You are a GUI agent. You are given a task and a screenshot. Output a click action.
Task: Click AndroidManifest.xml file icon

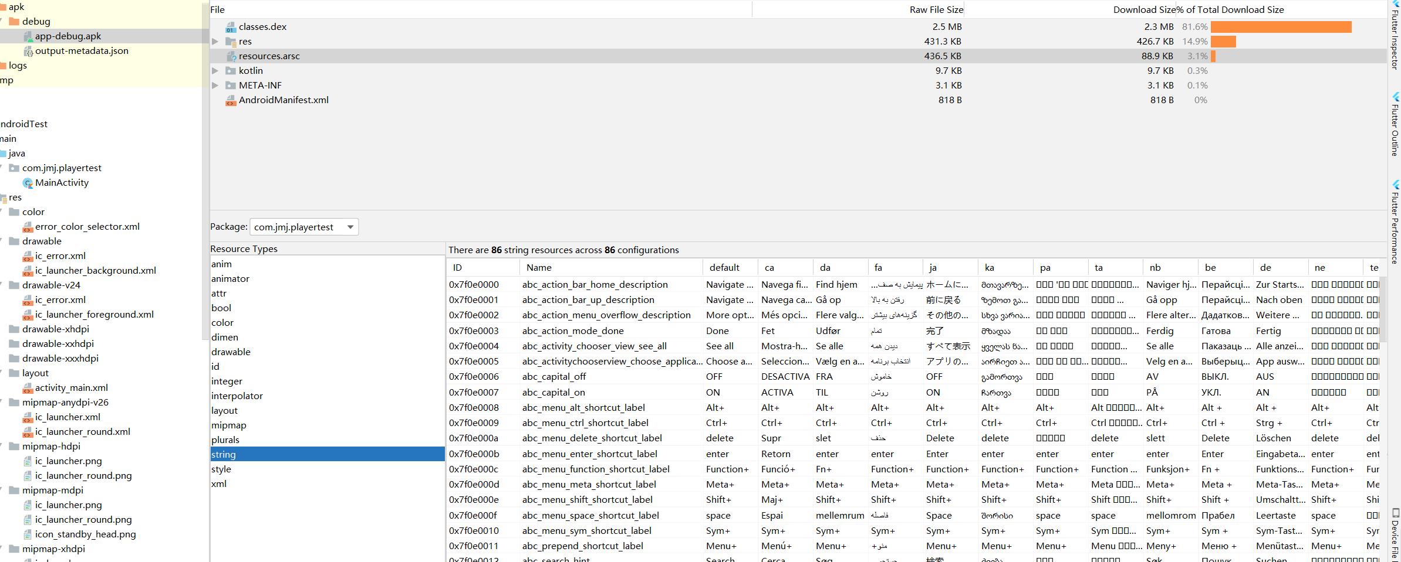(231, 100)
